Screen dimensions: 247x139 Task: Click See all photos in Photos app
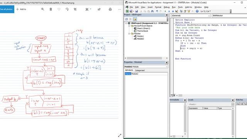click(x=7, y=9)
